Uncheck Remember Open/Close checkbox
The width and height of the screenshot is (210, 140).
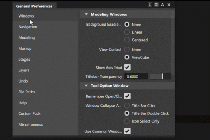(x=127, y=96)
